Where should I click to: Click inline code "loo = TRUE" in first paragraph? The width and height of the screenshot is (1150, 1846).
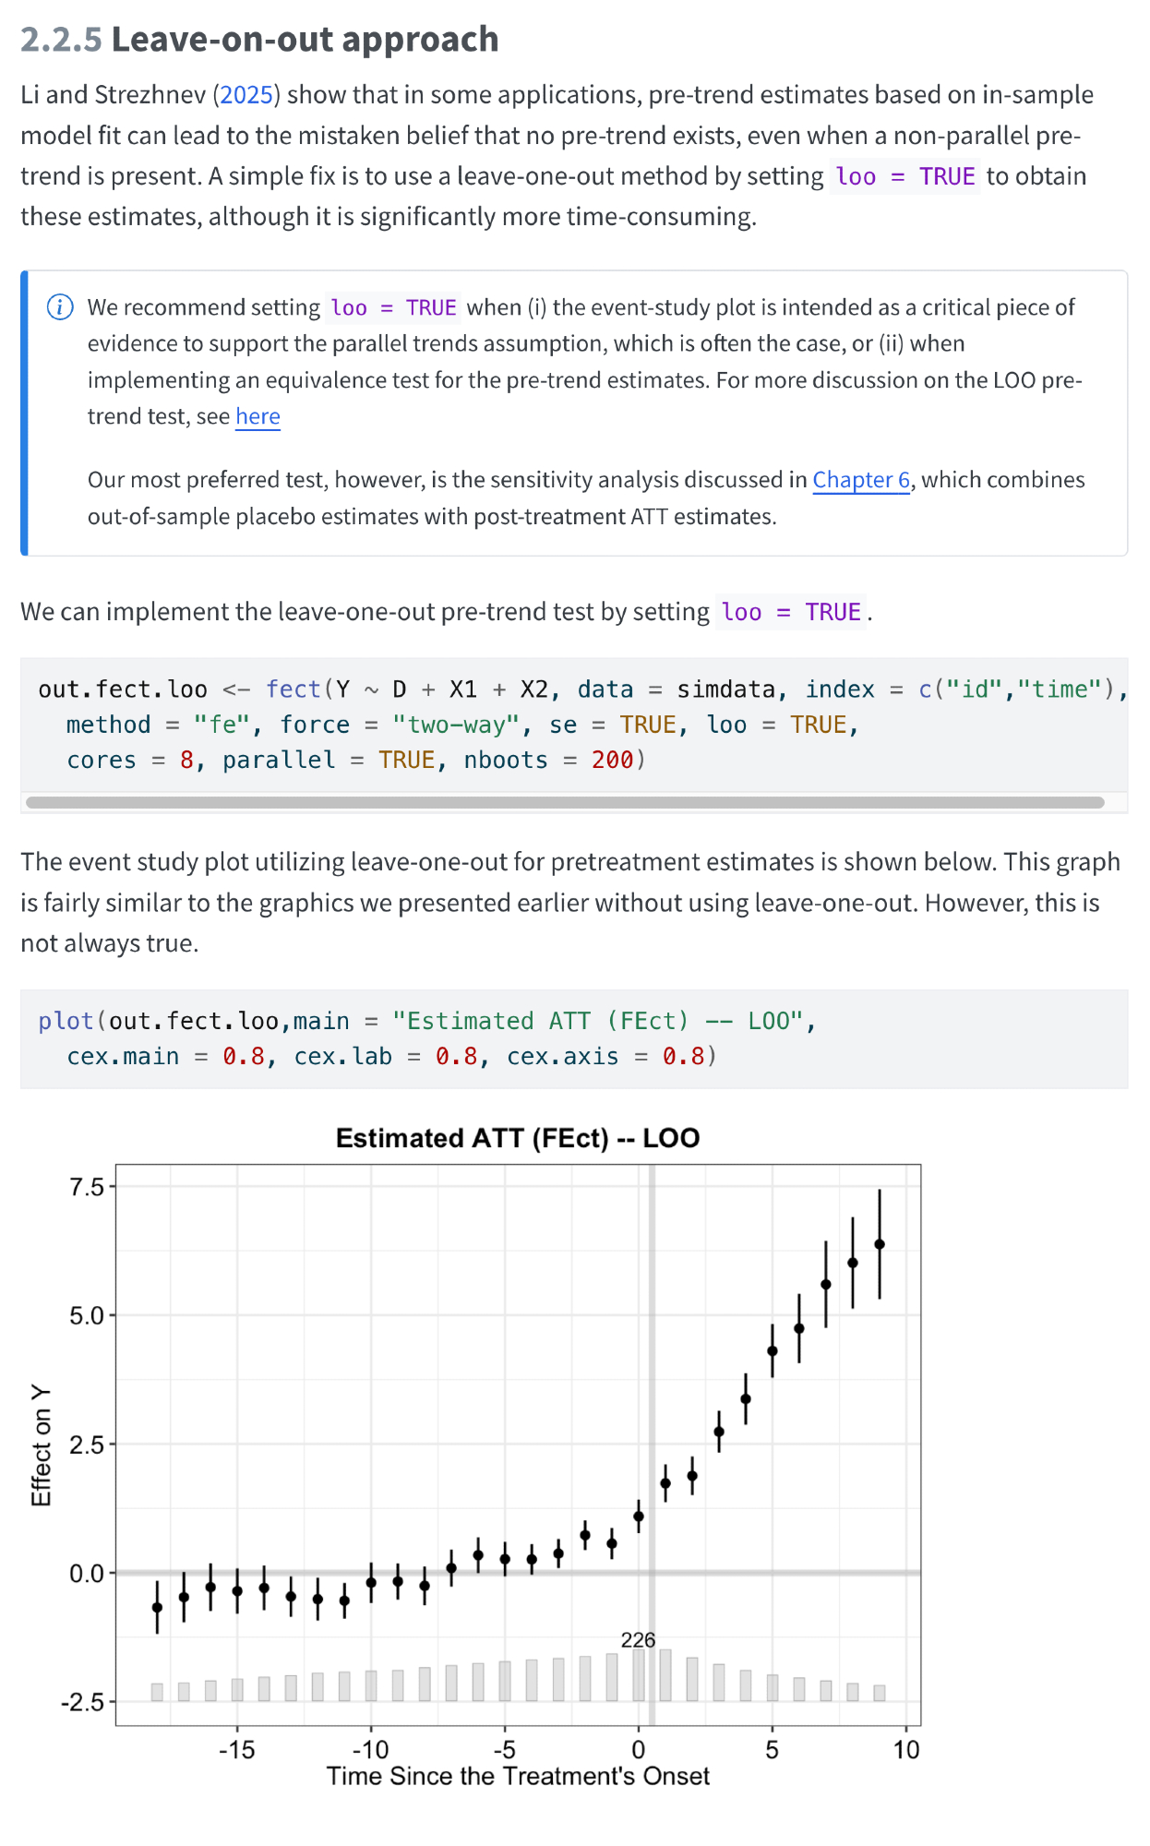coord(904,176)
